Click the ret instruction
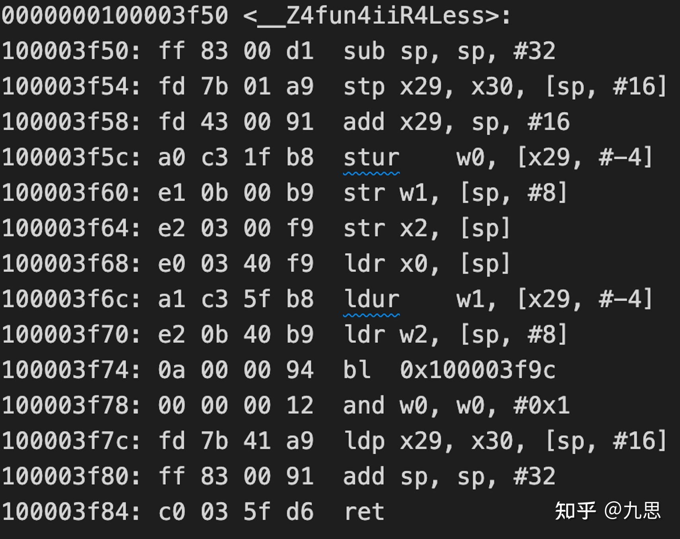Screen dimensions: 680x539 (x=364, y=512)
